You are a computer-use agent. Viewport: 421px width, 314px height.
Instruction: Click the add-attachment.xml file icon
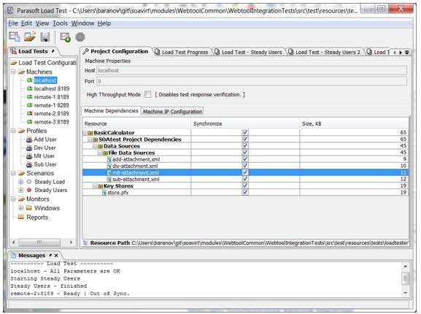[x=109, y=159]
